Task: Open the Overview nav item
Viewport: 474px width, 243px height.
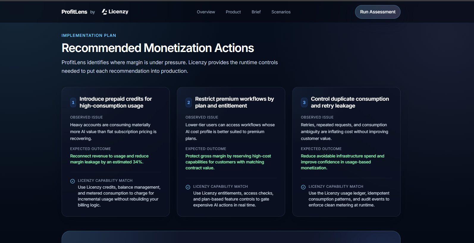Action: (206, 12)
